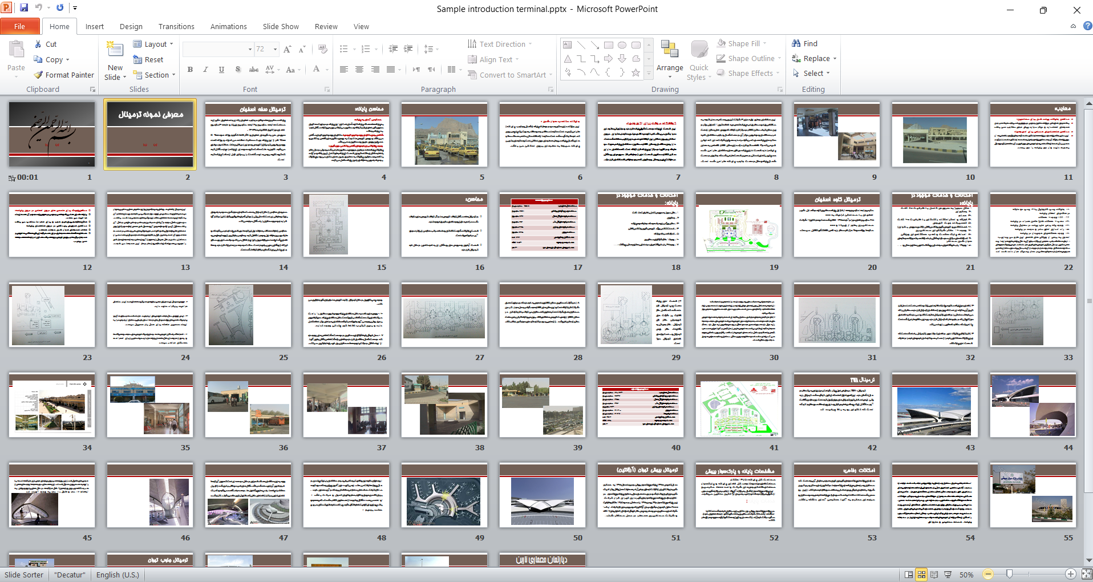1093x582 pixels.
Task: Click Convert to SmartArt button
Action: coord(509,75)
